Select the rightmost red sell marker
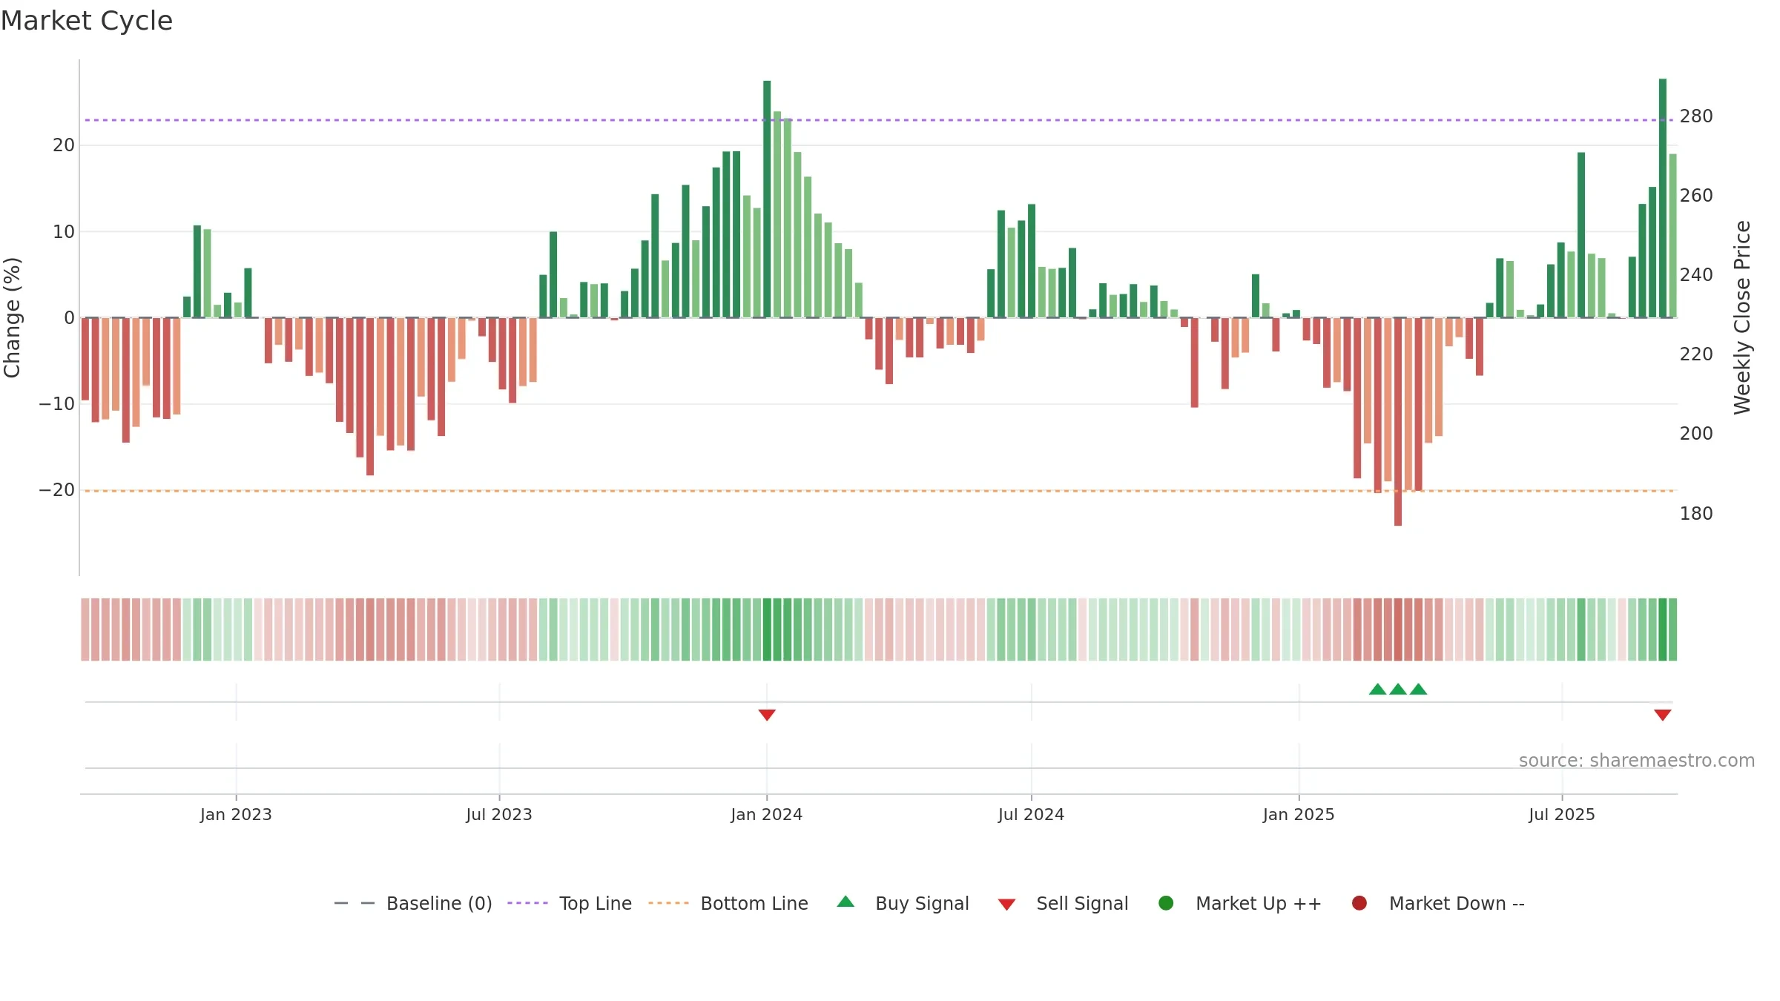 1662,715
